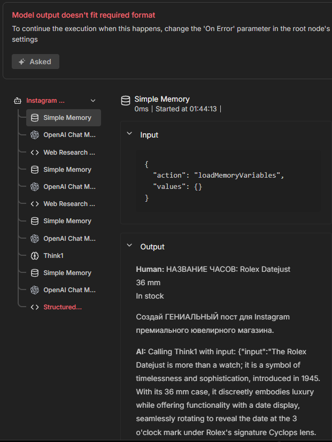Select the Simple Memory entry directly below Think1
Viewport: 332px width, 442px height.
click(x=67, y=273)
